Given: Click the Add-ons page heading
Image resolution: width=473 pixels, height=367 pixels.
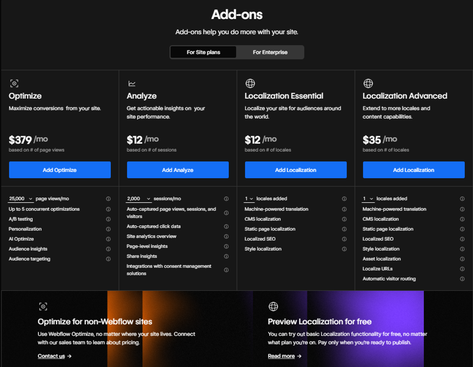Looking at the screenshot, I should [x=237, y=14].
